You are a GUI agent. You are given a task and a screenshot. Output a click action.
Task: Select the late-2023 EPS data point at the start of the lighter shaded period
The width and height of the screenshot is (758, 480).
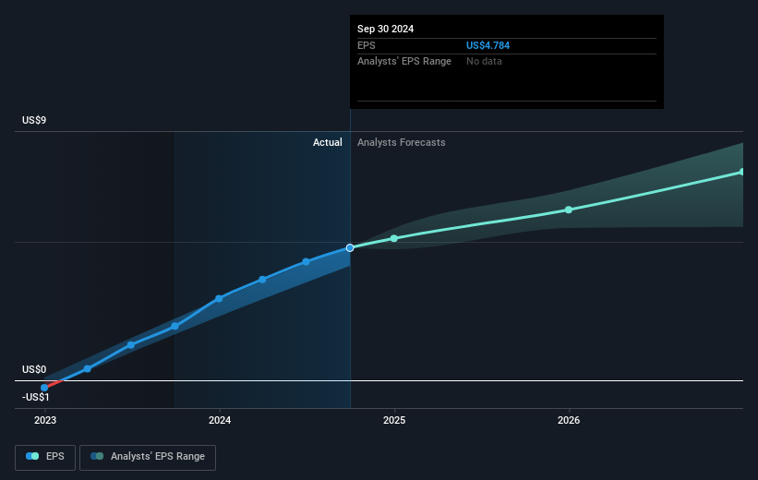click(x=175, y=326)
